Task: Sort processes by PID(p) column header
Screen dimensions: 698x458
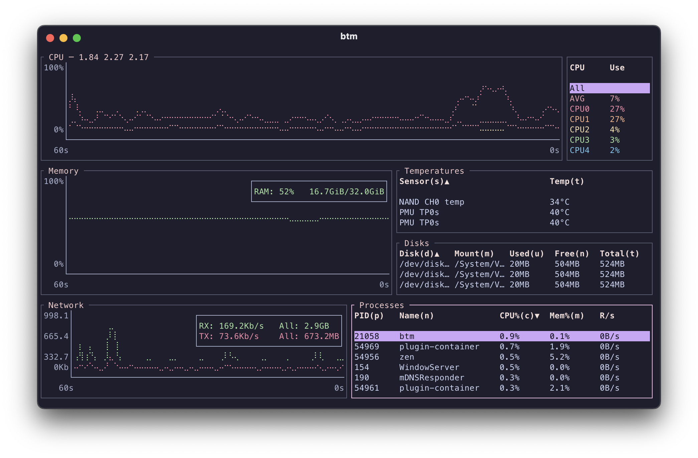Action: click(369, 316)
